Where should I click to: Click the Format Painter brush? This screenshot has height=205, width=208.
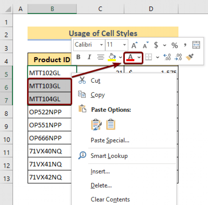pyautogui.click(x=190, y=57)
